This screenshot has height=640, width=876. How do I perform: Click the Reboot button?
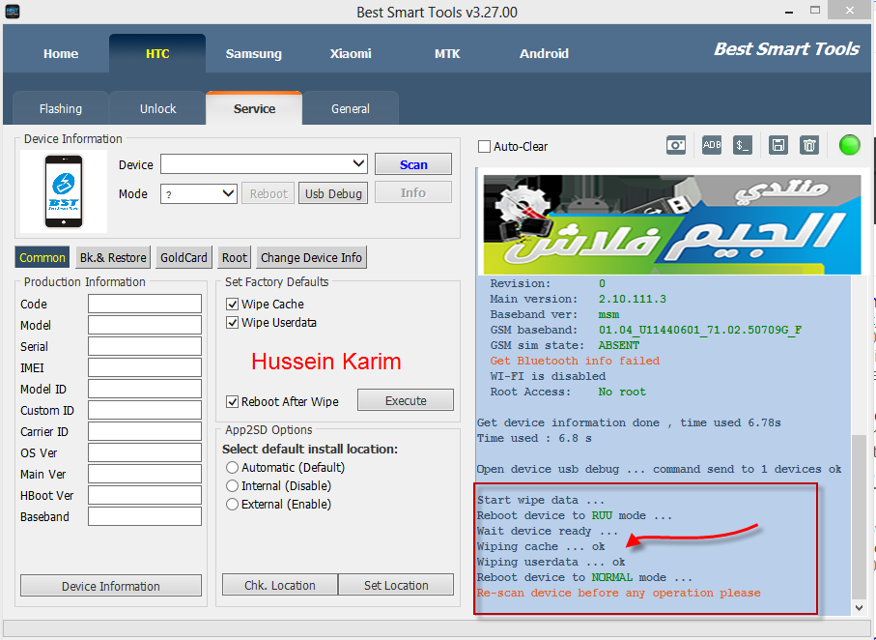268,193
